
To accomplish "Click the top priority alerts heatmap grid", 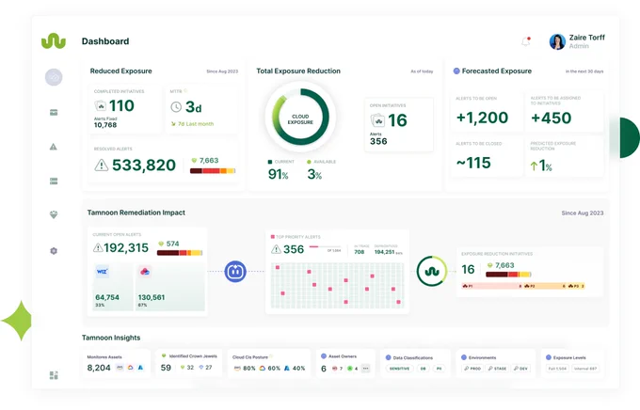I will point(337,286).
